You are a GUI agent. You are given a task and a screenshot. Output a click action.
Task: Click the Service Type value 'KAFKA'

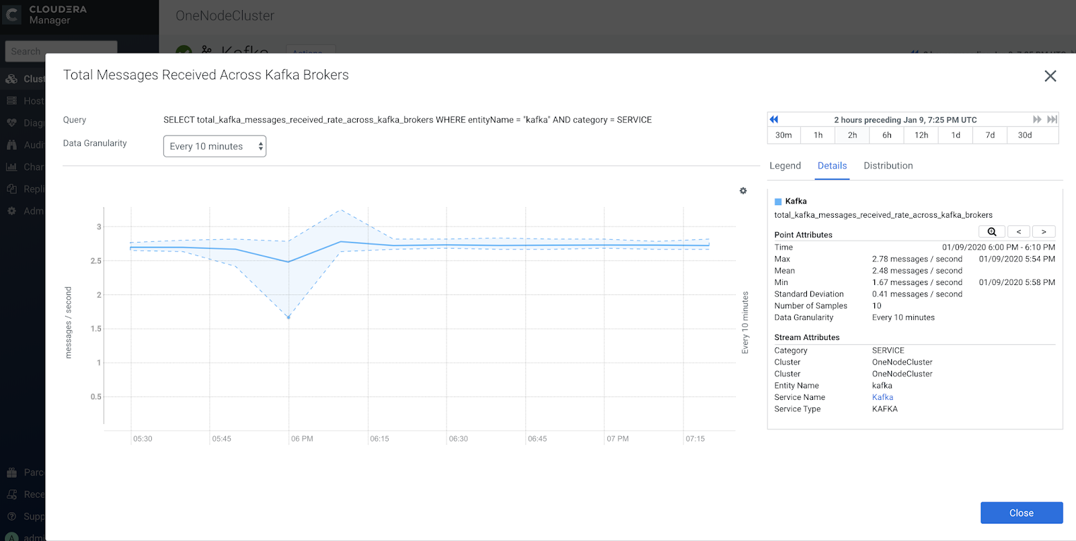coord(885,409)
